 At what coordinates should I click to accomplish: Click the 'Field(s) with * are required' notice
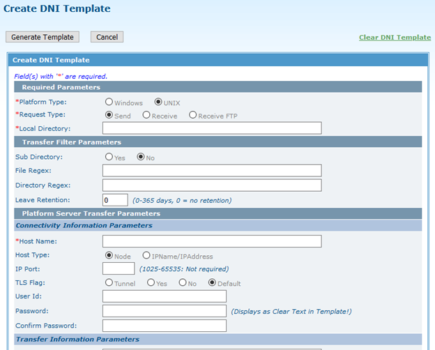(61, 76)
